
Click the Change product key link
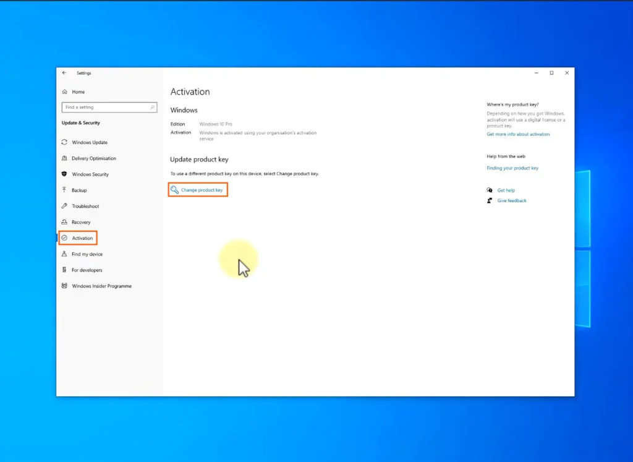click(x=202, y=190)
